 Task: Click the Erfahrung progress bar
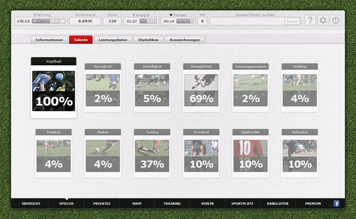pos(49,21)
